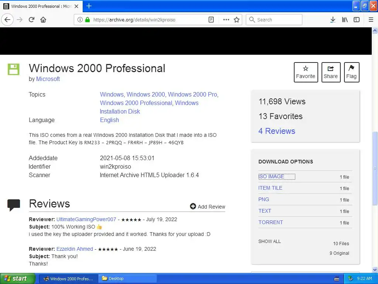Image resolution: width=378 pixels, height=284 pixels.
Task: Expand SHOW ALL download files
Action: 269,241
